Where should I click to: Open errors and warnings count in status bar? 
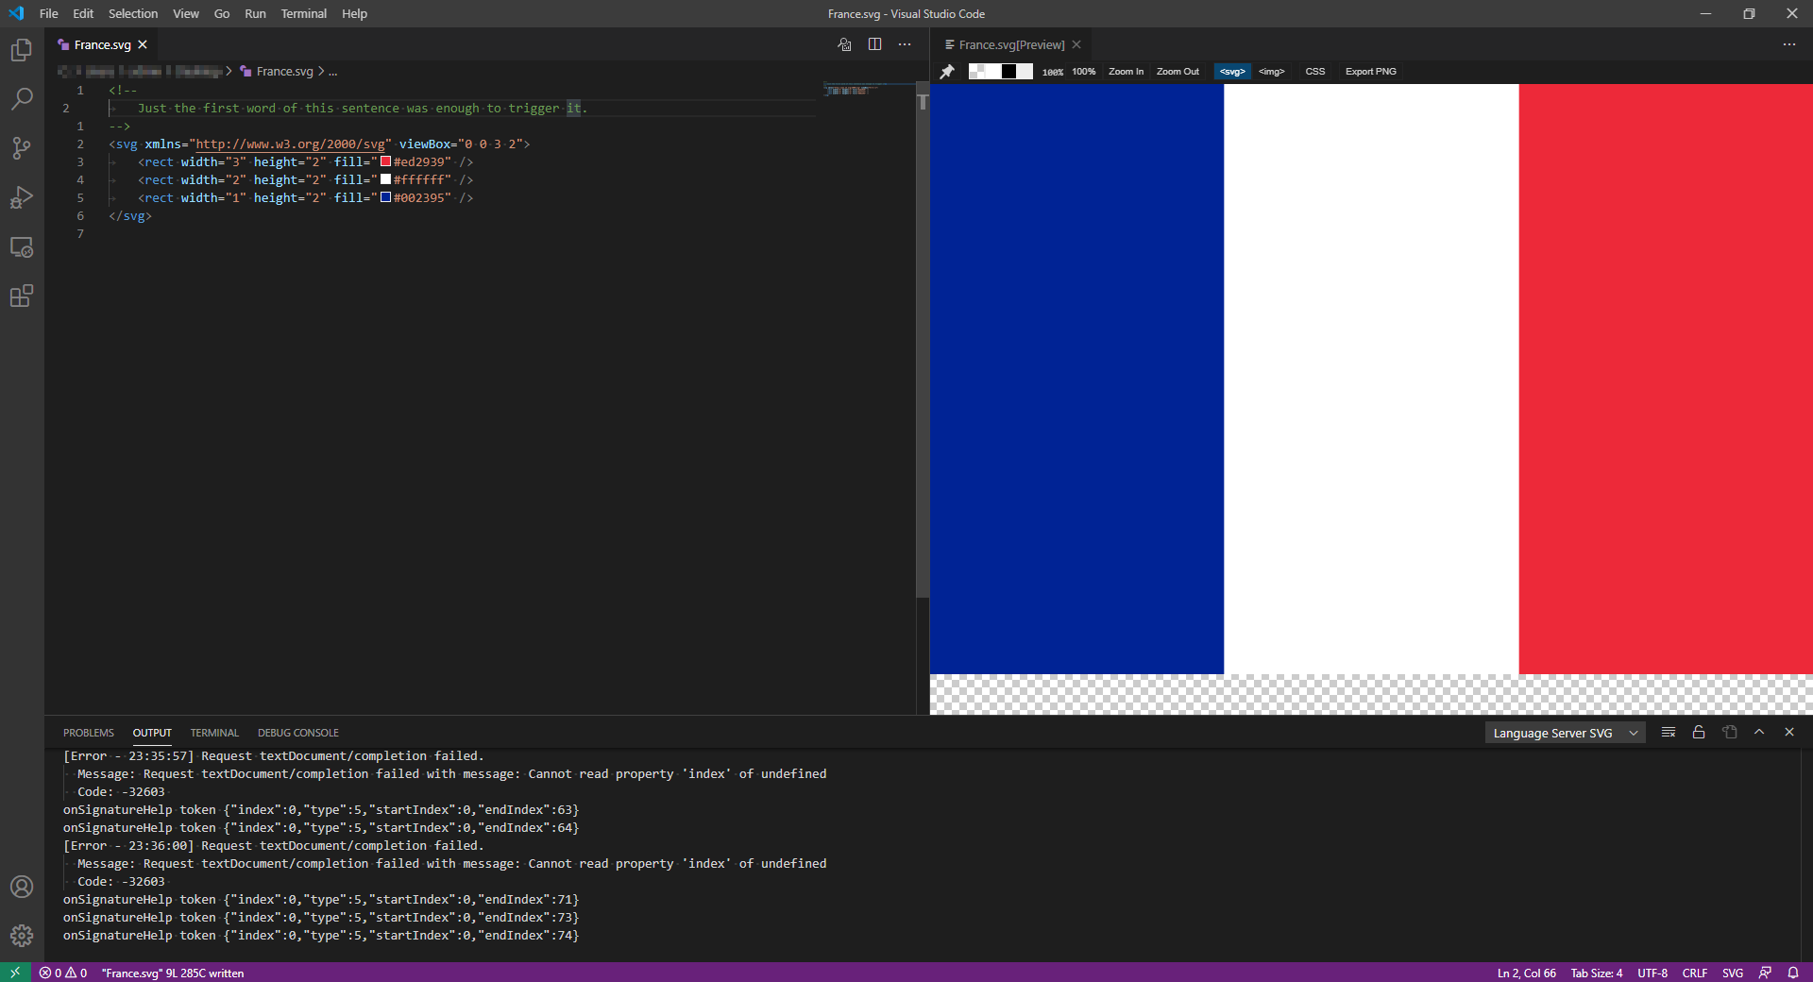63,973
